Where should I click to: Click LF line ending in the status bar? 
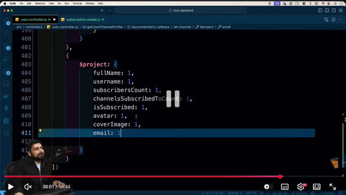[262, 193]
